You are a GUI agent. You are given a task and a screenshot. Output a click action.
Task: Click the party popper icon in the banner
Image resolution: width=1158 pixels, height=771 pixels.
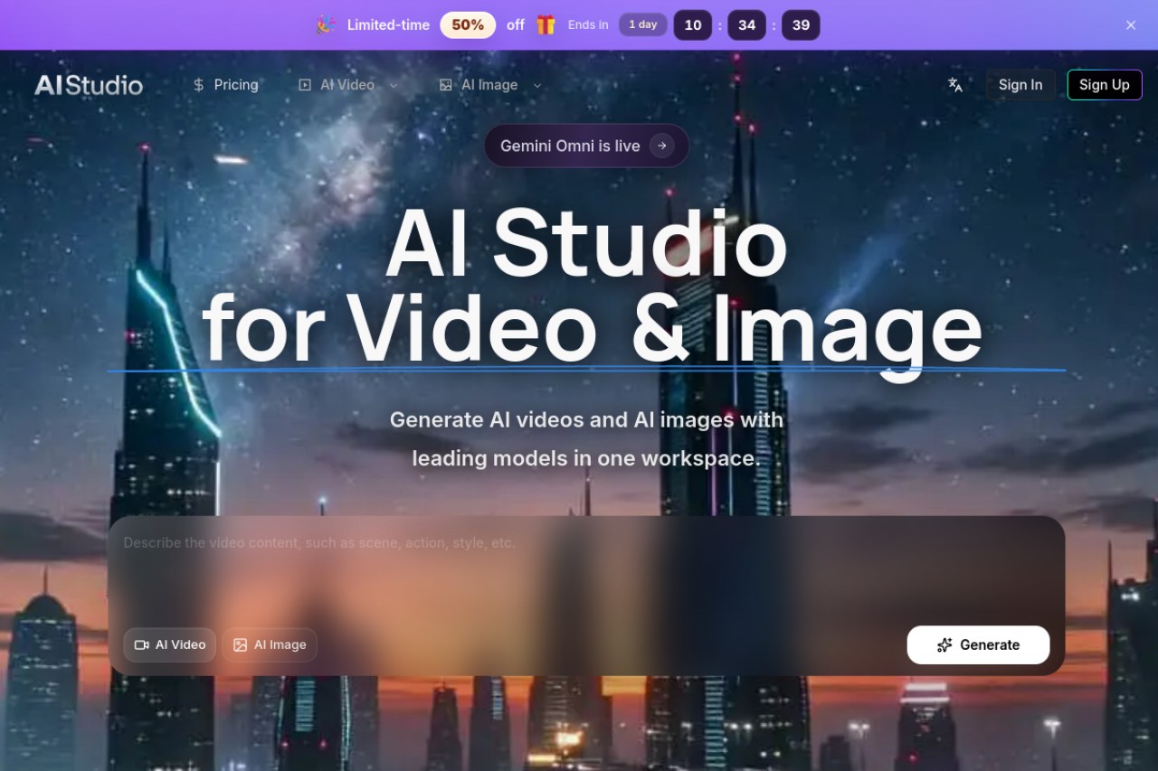[x=326, y=25]
